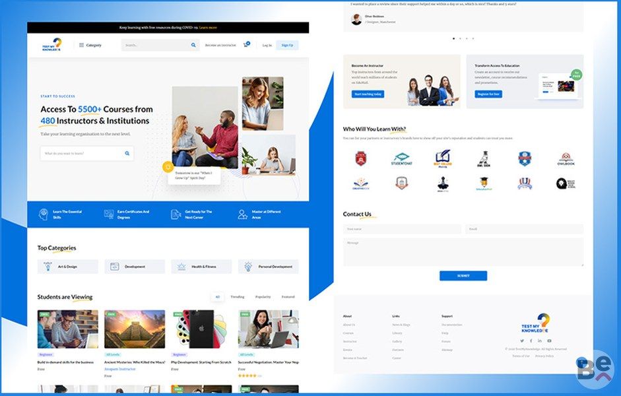Viewport: 621px width, 396px height.
Task: Click the Test My Knowledge header logo
Action: [52, 45]
